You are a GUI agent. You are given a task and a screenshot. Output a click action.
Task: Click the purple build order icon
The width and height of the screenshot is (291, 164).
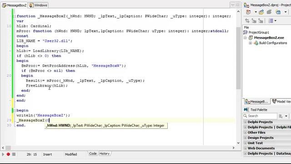(271, 21)
